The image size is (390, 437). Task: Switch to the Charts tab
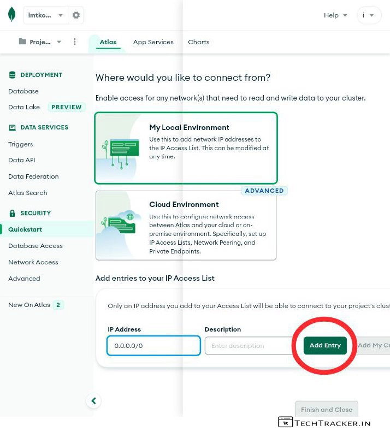(198, 42)
